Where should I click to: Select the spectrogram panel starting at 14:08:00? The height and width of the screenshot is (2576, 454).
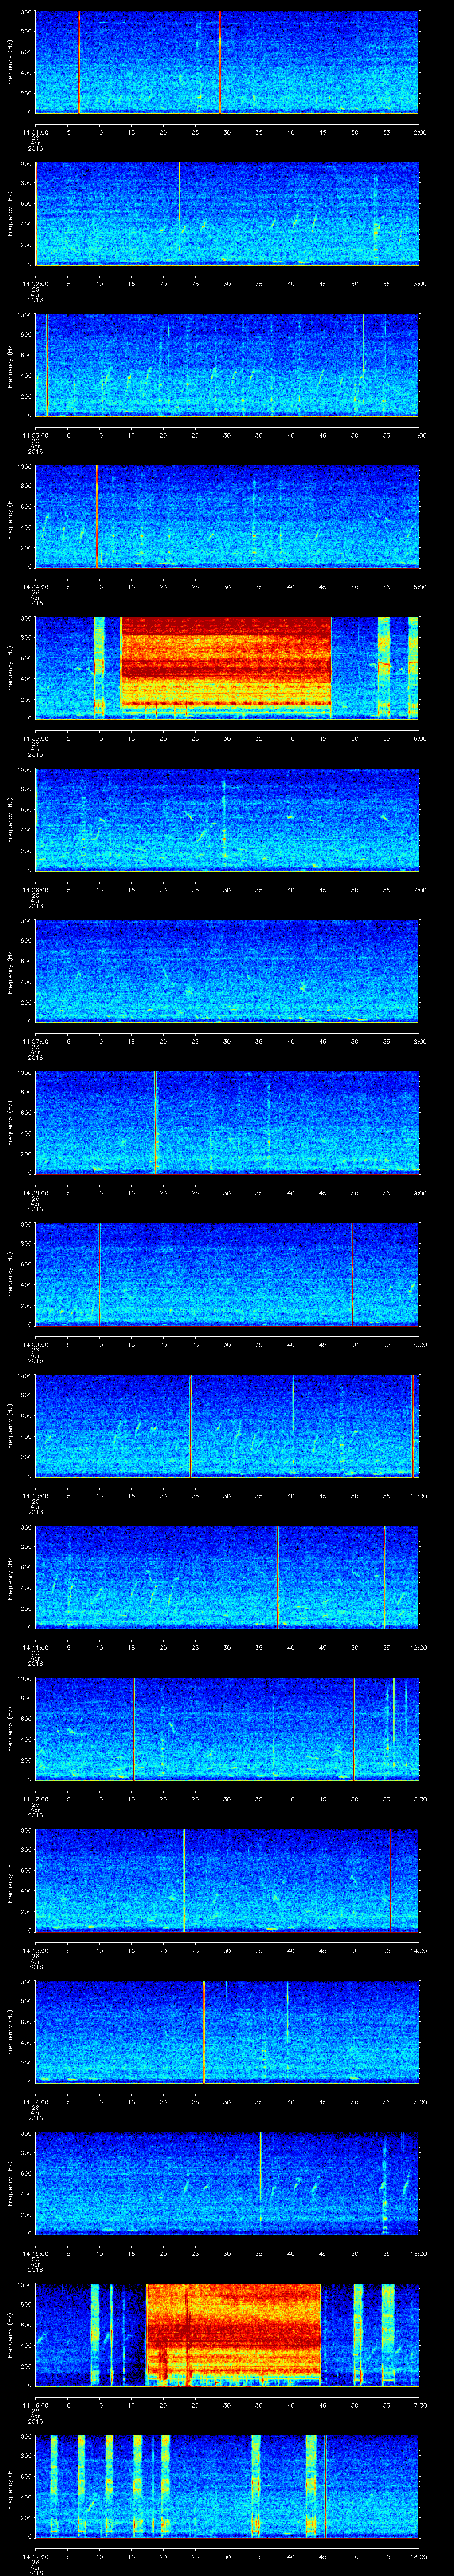(227, 1123)
